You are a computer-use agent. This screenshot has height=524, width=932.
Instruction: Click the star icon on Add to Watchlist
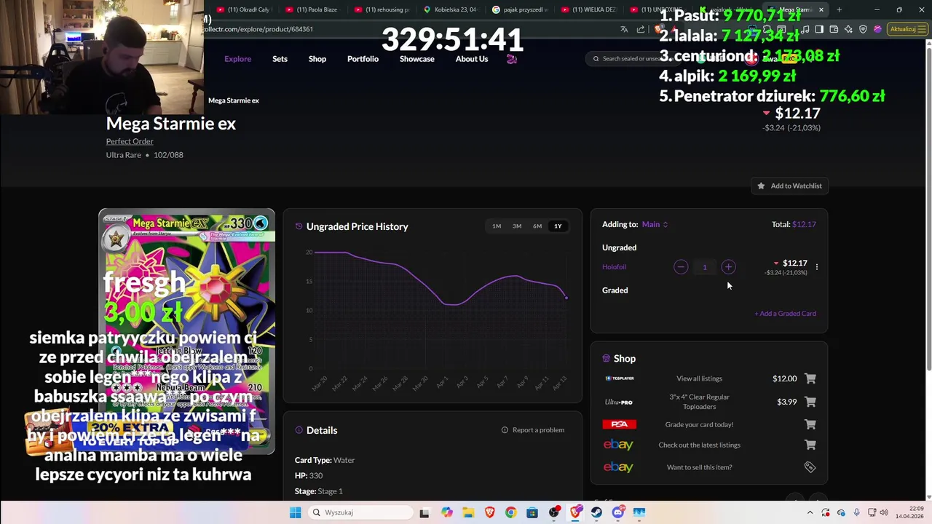pos(761,186)
